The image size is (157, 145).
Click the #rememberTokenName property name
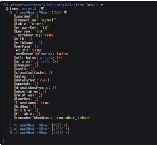tap(32, 118)
